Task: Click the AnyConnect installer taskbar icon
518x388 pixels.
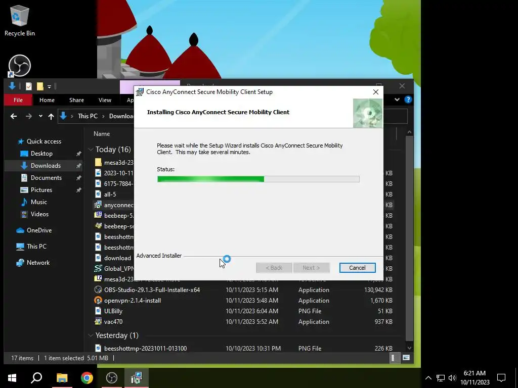Action: (x=137, y=378)
